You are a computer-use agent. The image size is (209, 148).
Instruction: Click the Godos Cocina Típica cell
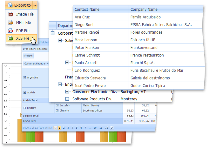[166, 86]
